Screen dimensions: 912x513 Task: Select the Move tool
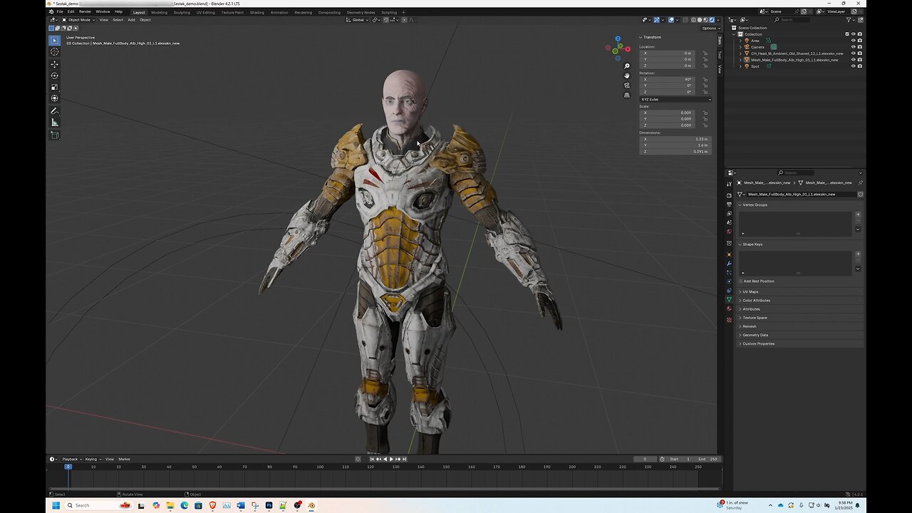54,64
